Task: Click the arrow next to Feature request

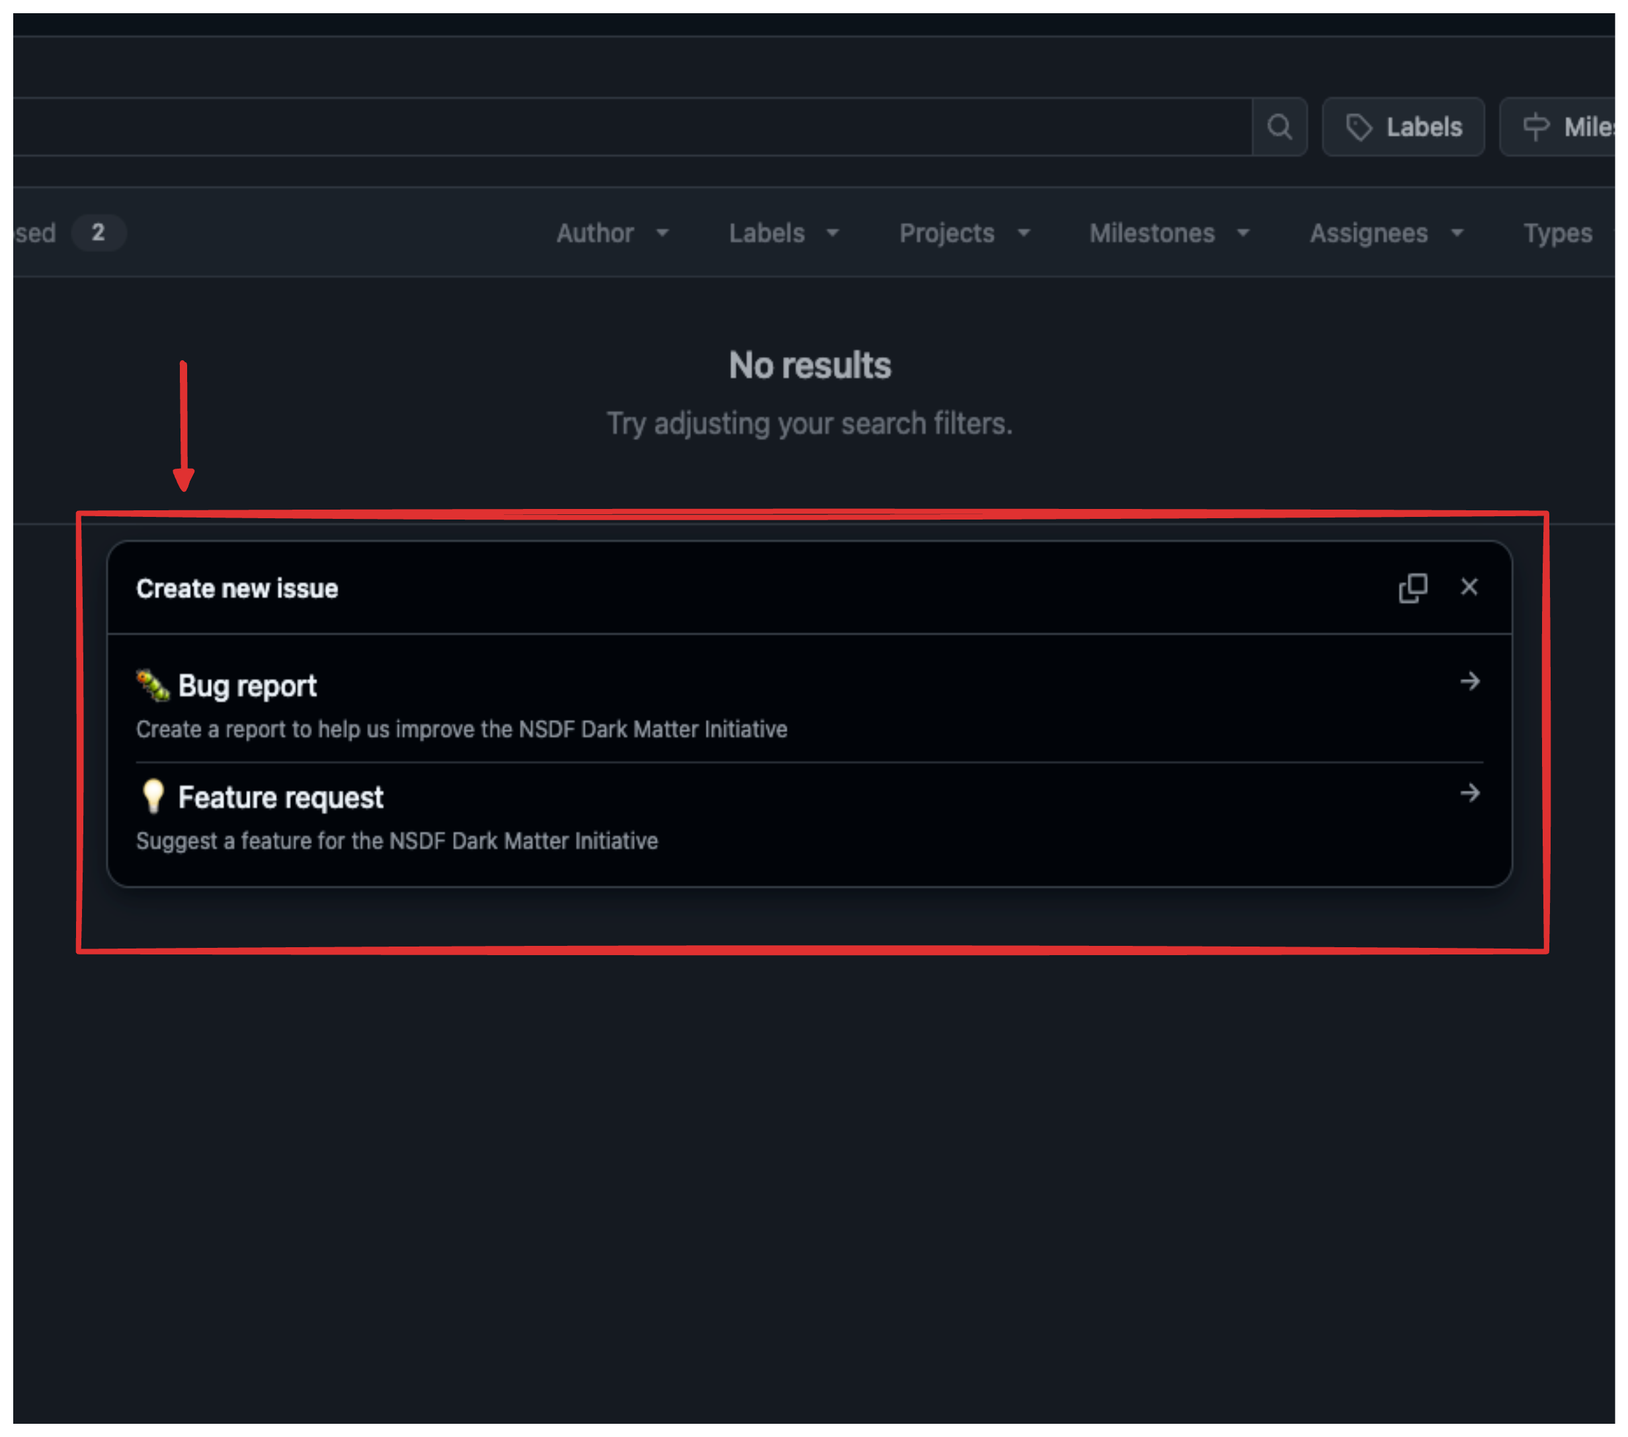Action: pyautogui.click(x=1472, y=793)
